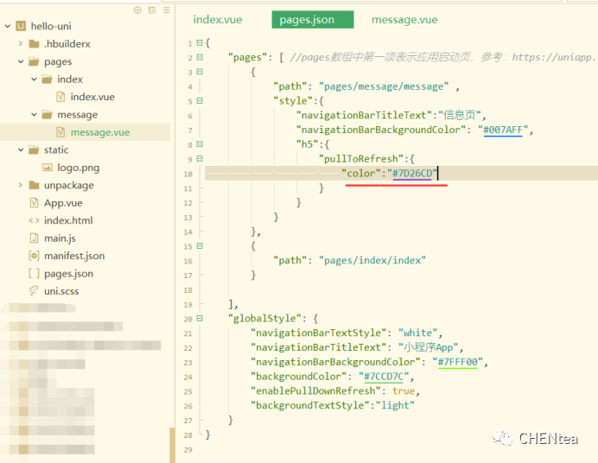Click the main.js file icon
Screen dimensions: 598x463
tap(34, 238)
